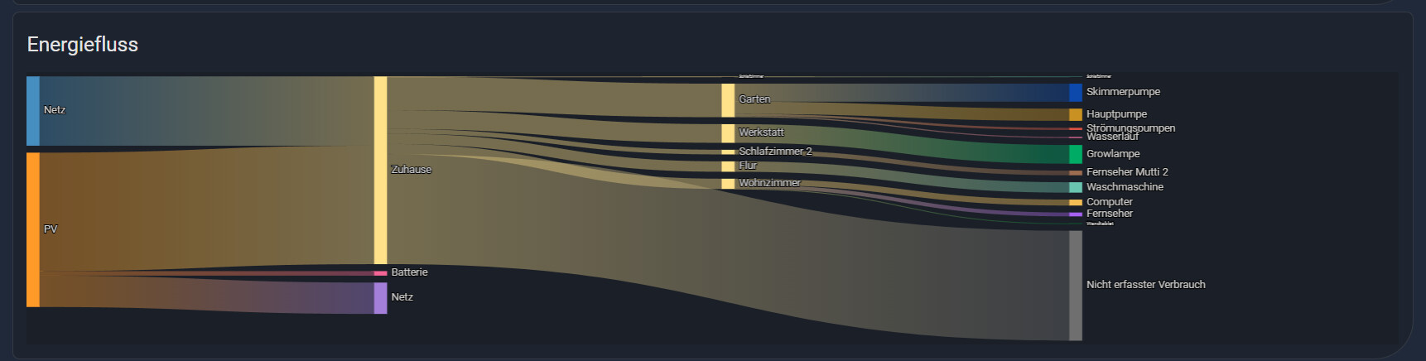Click the green Growlampe node
Screen dimensions: 1426x361
point(1075,154)
